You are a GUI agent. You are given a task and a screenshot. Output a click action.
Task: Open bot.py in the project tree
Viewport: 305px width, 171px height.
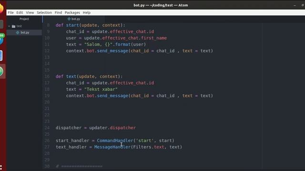pyautogui.click(x=24, y=32)
